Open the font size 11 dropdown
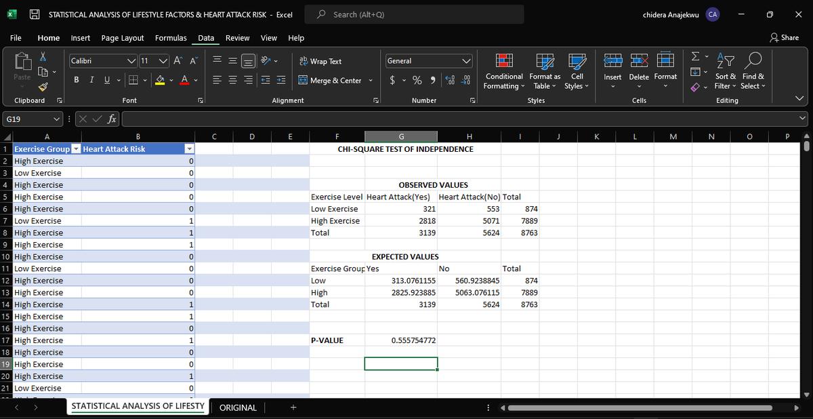The image size is (813, 419). (163, 61)
